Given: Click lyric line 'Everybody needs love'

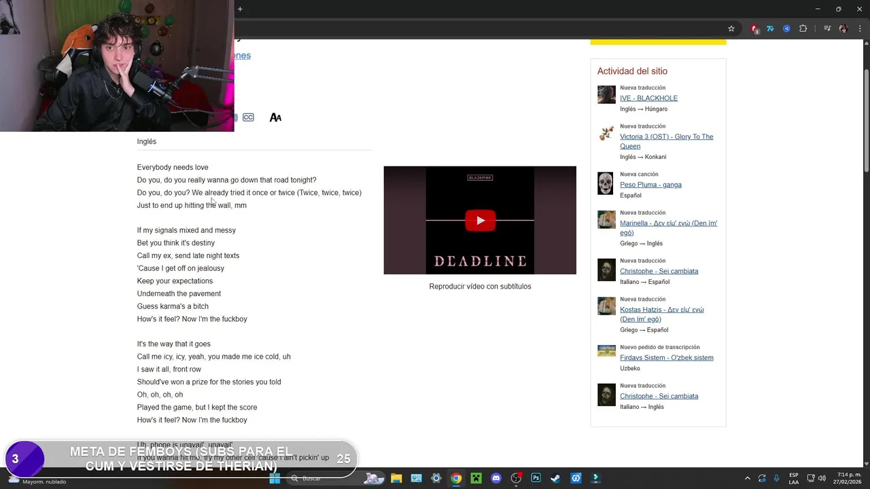Looking at the screenshot, I should click(173, 167).
